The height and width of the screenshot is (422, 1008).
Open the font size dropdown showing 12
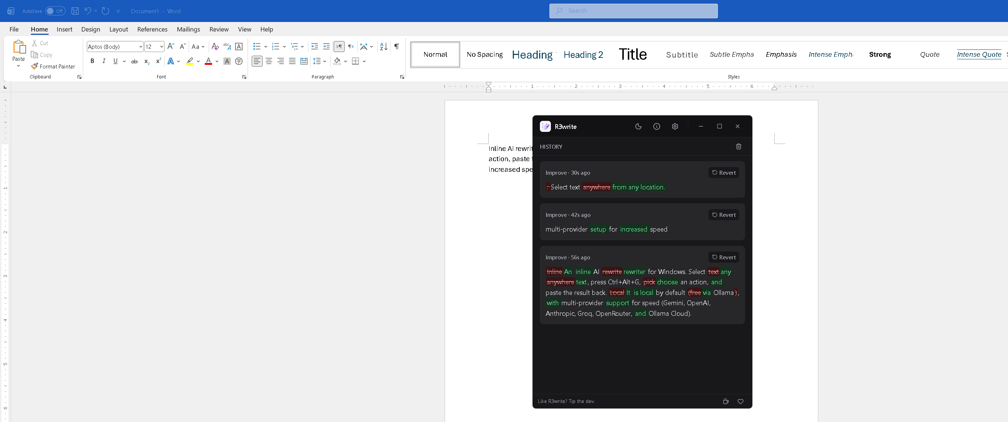coord(161,47)
